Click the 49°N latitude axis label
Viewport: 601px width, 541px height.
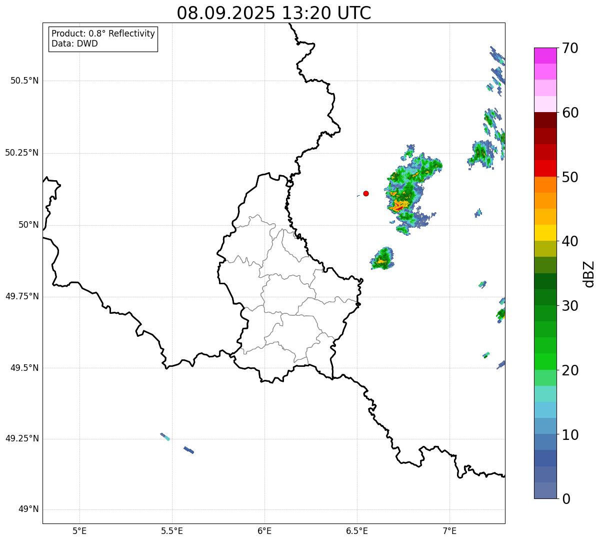[x=28, y=509]
